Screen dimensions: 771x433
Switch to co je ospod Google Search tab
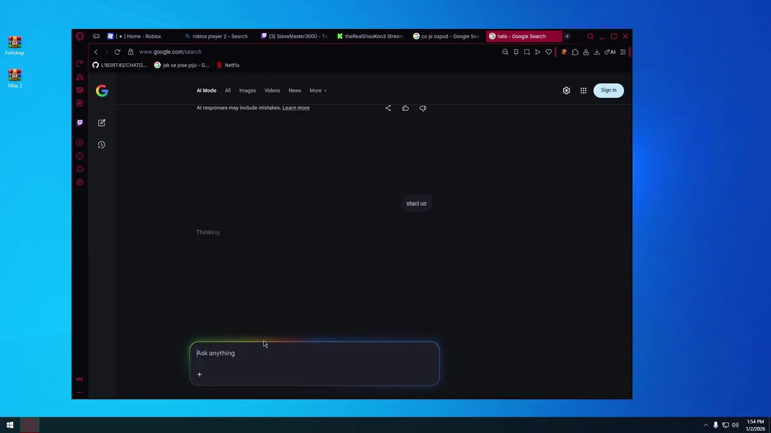pos(447,36)
